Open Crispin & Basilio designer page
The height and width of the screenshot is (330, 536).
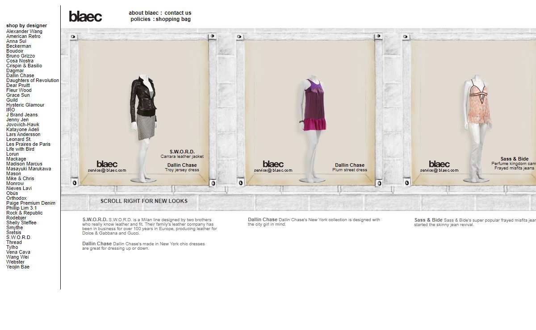[x=24, y=66]
